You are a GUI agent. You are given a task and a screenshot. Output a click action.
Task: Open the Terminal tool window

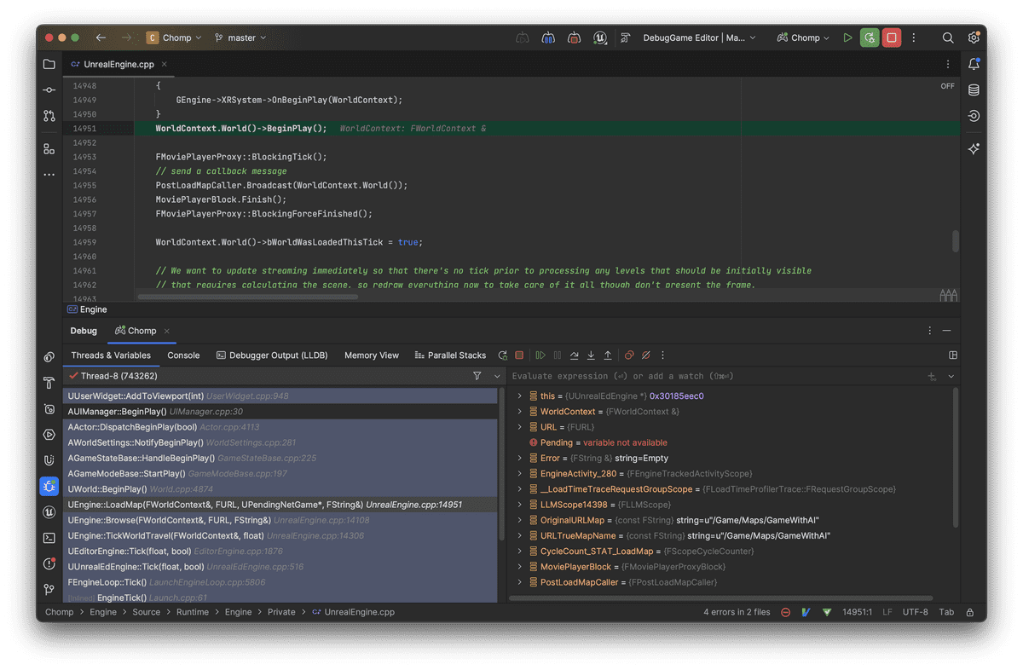[x=49, y=538]
